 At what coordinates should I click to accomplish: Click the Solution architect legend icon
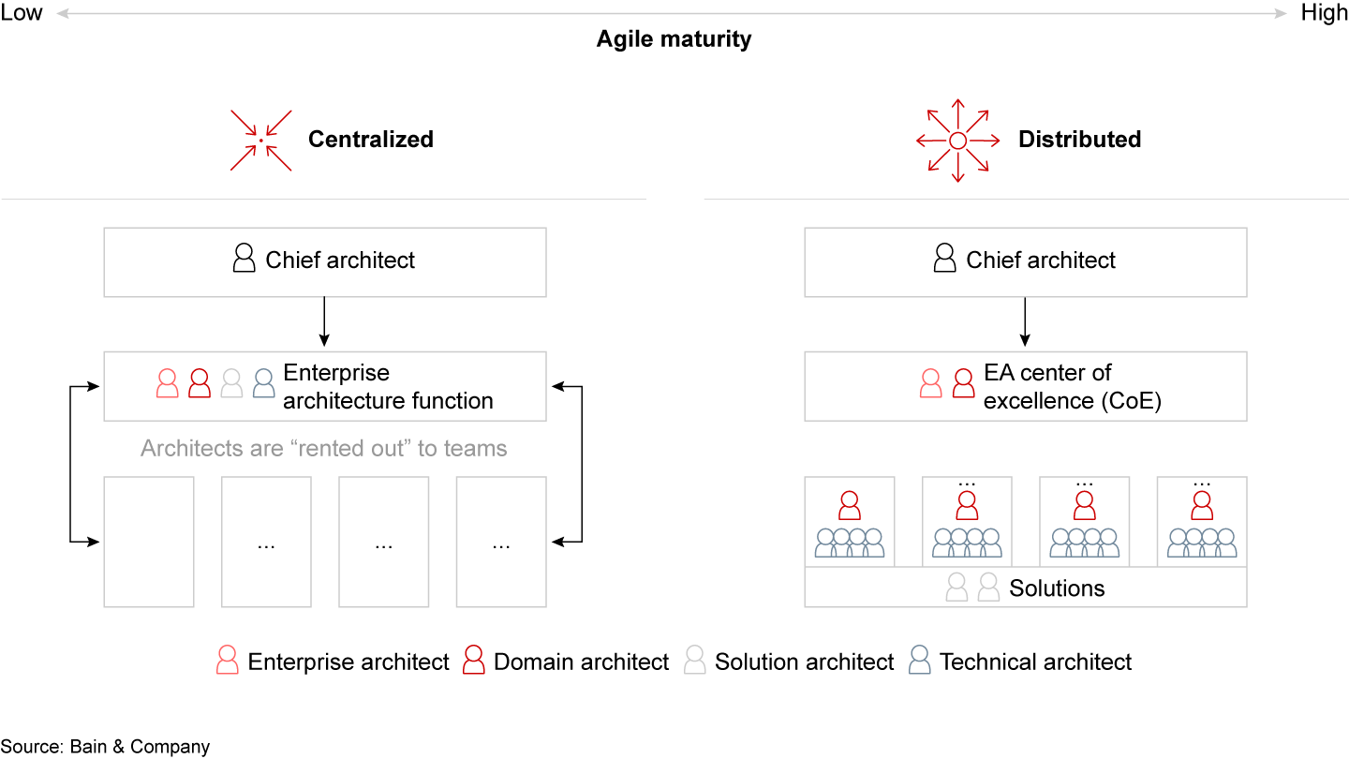[694, 662]
